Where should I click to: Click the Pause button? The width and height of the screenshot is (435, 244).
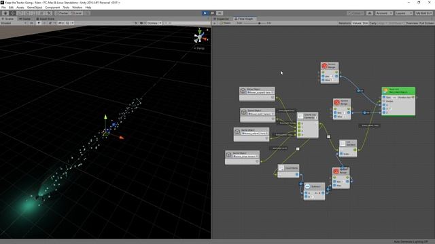[x=213, y=13]
